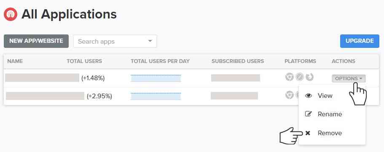384x152 pixels.
Task: Click the Chrome icon in second app row
Action: click(289, 94)
